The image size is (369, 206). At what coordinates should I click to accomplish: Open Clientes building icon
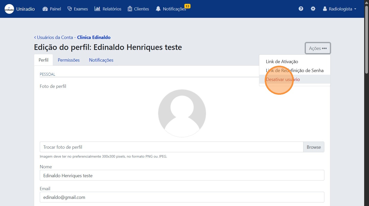click(130, 9)
